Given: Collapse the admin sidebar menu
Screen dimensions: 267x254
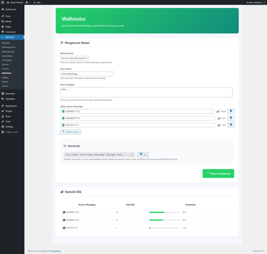Looking at the screenshot, I should tap(10, 132).
